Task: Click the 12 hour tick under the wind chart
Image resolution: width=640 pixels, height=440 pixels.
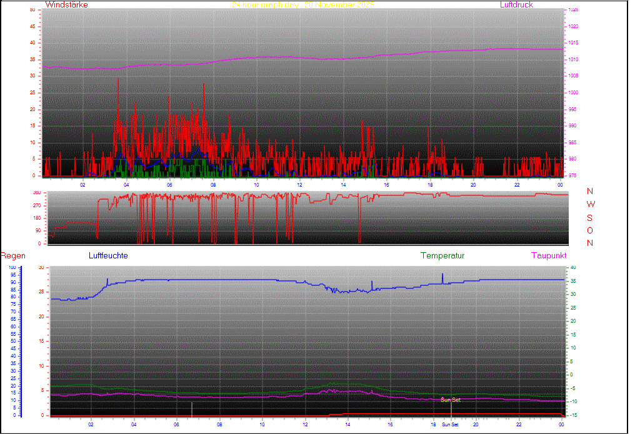Action: (300, 185)
